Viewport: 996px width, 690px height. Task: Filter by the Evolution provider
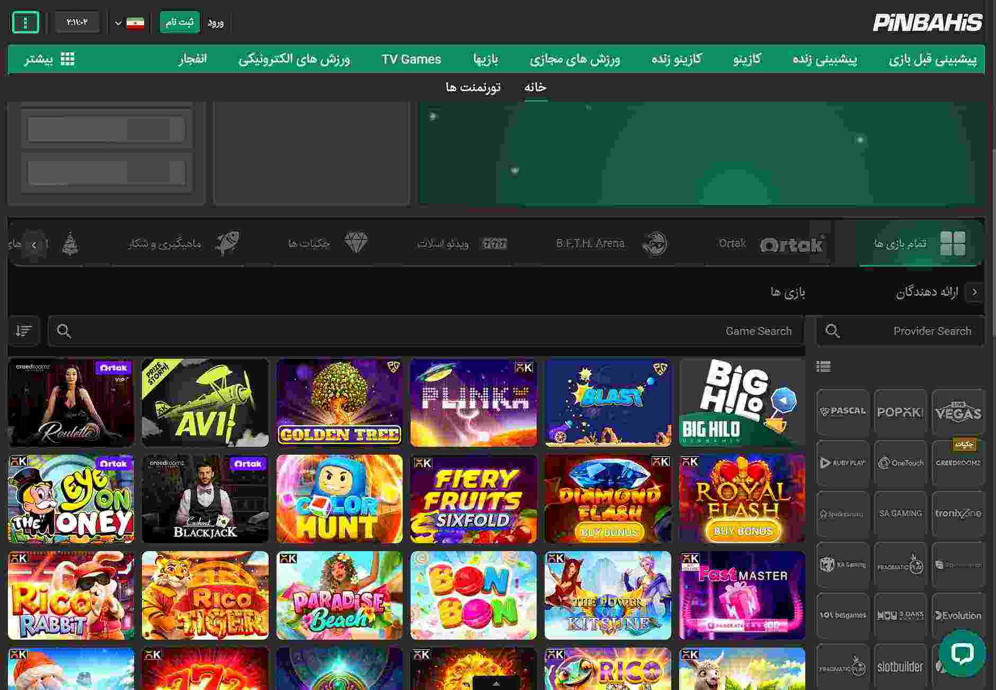click(x=958, y=615)
